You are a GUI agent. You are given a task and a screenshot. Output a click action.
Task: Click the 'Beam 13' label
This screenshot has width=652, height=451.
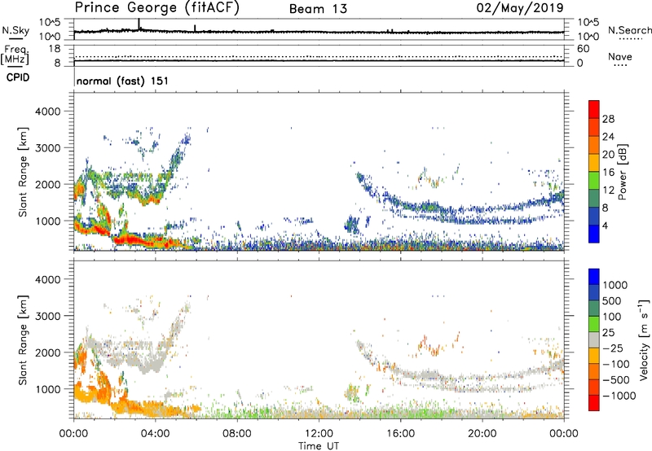point(318,9)
